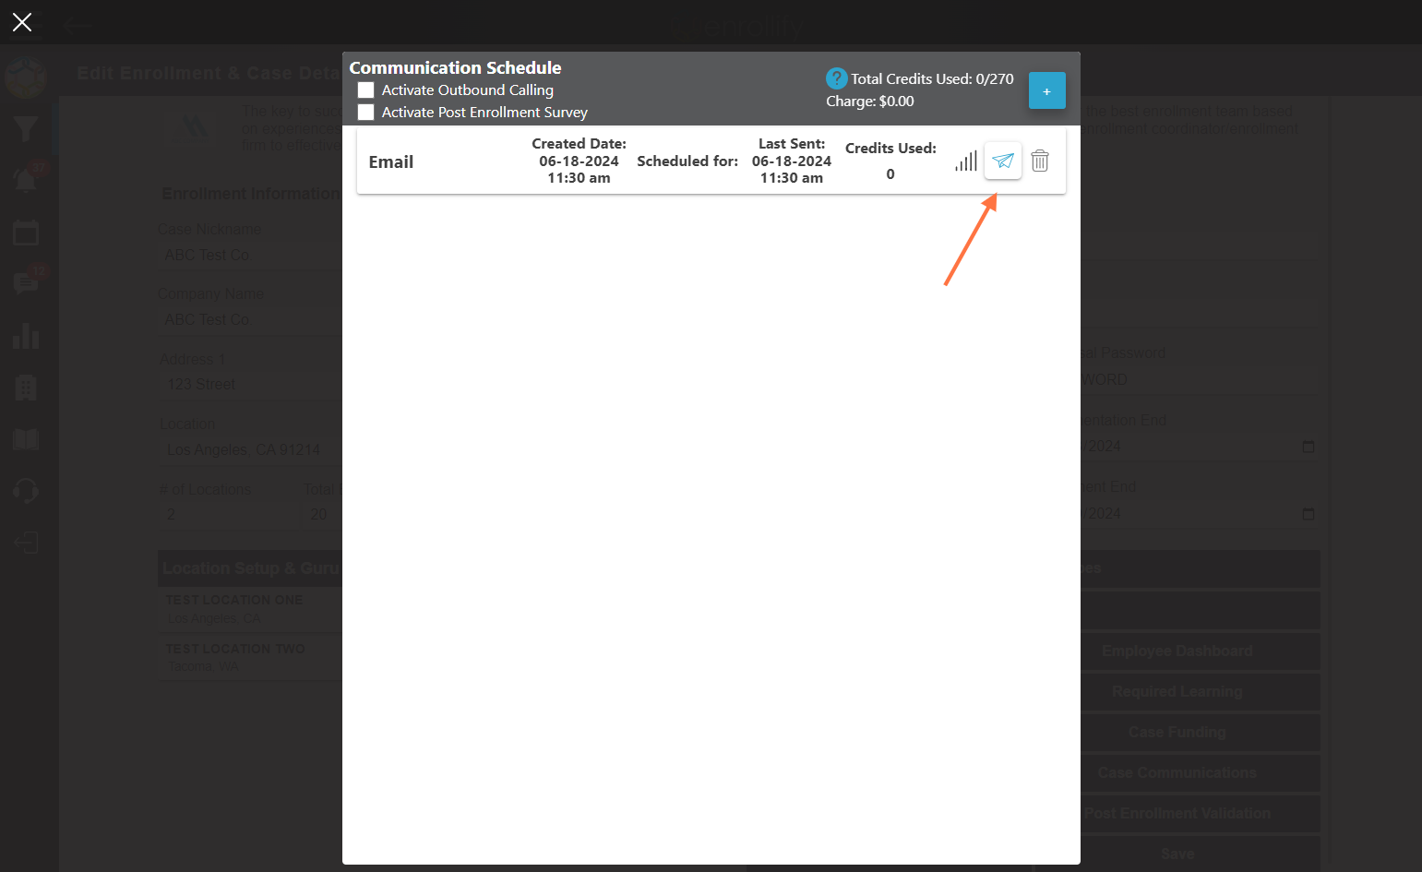This screenshot has width=1422, height=872.
Task: Open bar chart reports in sidebar
Action: (x=26, y=336)
